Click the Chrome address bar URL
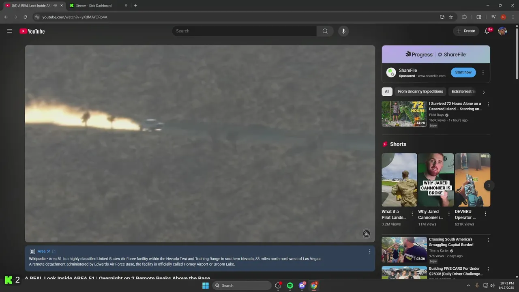 [x=75, y=17]
